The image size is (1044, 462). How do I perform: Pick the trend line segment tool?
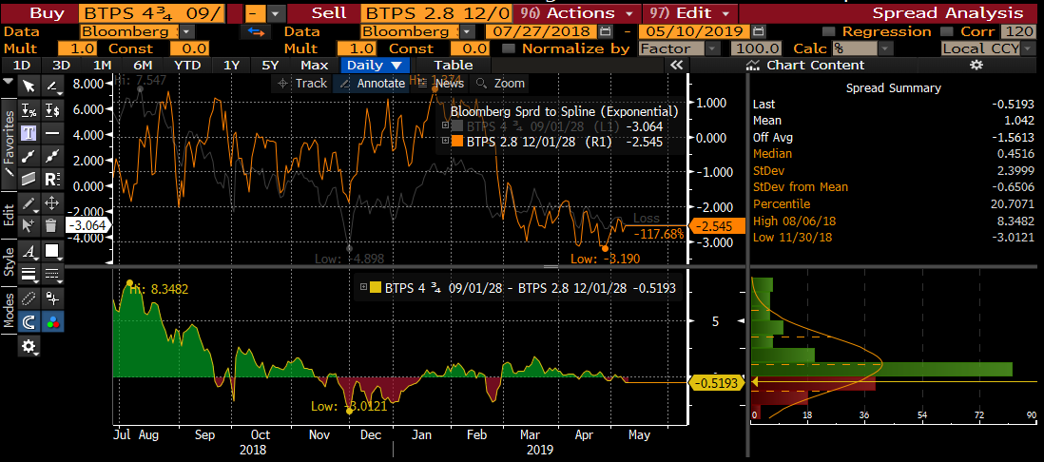tap(29, 156)
